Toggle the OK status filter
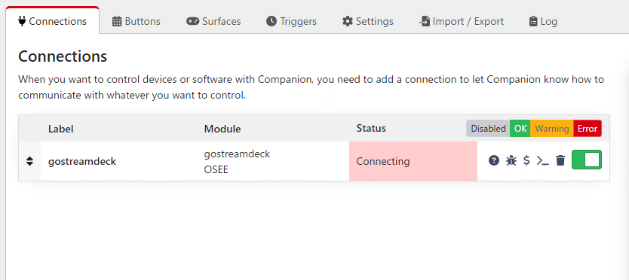This screenshot has width=629, height=280. [x=520, y=129]
